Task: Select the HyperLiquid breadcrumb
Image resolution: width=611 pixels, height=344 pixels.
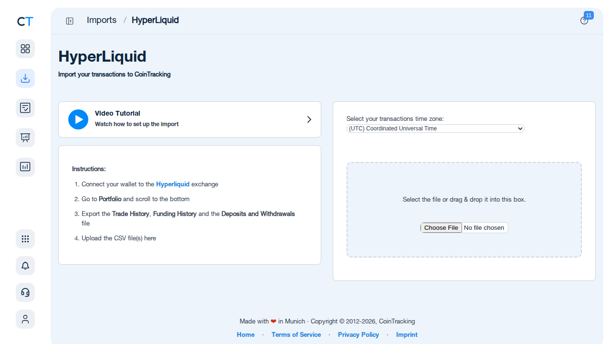Action: coord(155,20)
